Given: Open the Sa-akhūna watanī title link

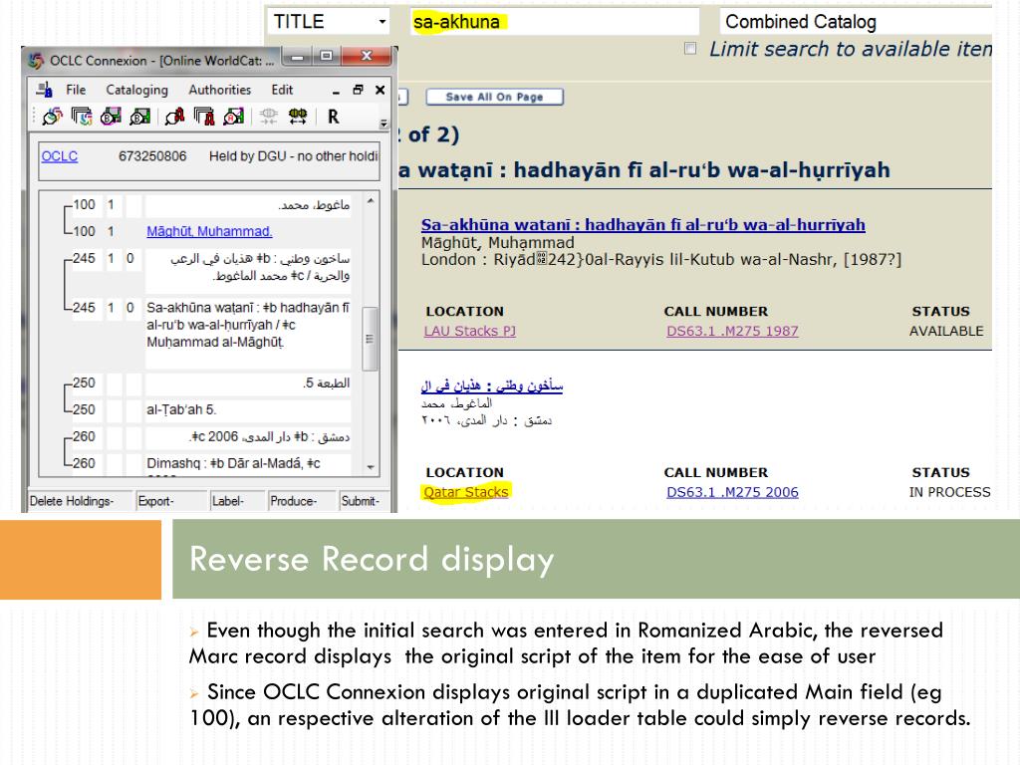Looking at the screenshot, I should coord(642,224).
